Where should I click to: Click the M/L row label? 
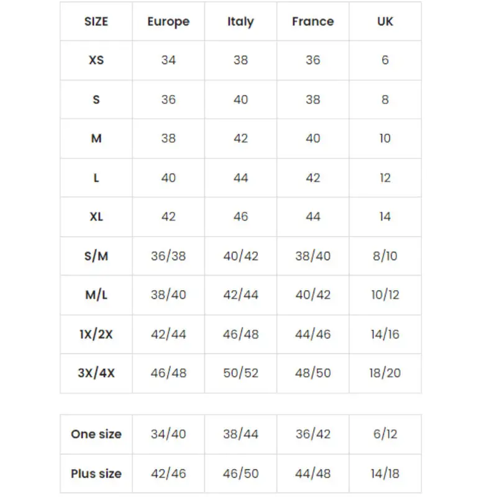point(96,295)
